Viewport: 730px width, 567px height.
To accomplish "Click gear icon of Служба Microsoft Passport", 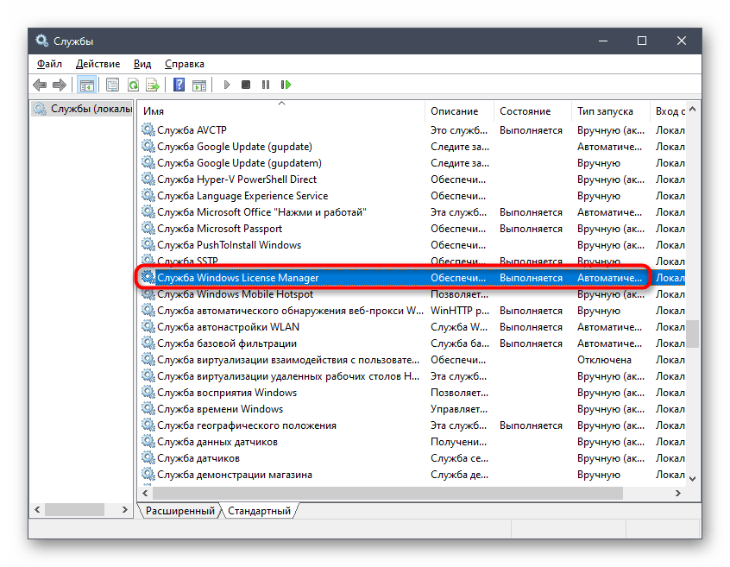I will pyautogui.click(x=148, y=228).
